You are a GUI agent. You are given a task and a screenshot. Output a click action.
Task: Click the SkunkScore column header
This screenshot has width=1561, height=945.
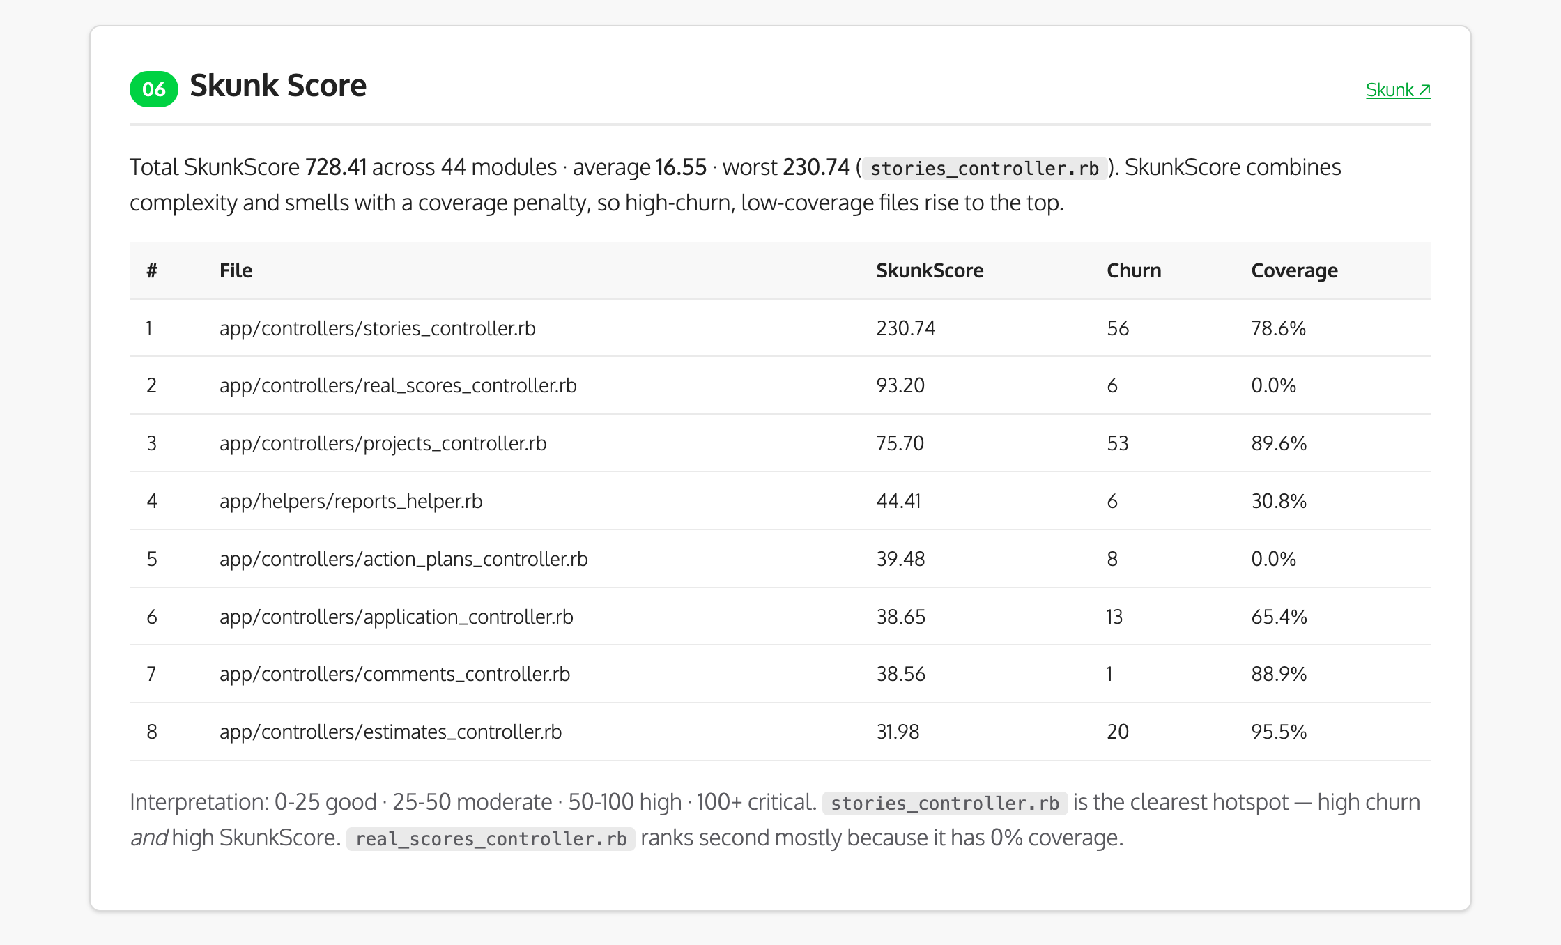pyautogui.click(x=930, y=270)
